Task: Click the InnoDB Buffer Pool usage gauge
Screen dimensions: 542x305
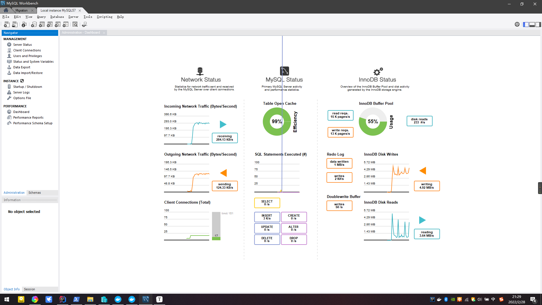Action: 373,121
